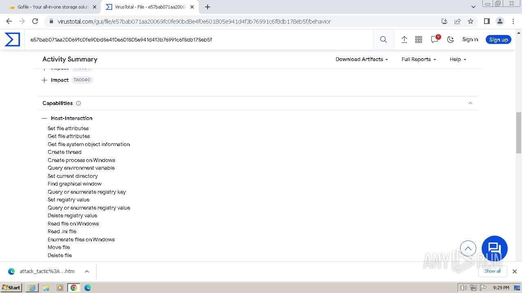Close the Gofile tab
Image resolution: width=522 pixels, height=293 pixels.
tap(95, 7)
